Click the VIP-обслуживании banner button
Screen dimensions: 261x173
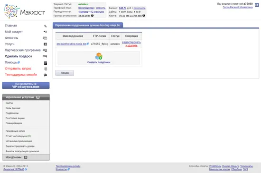point(26,85)
